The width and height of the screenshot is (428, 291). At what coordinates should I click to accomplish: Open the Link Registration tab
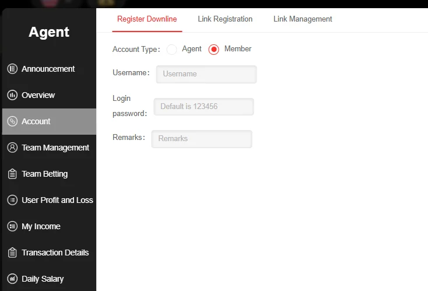(225, 19)
